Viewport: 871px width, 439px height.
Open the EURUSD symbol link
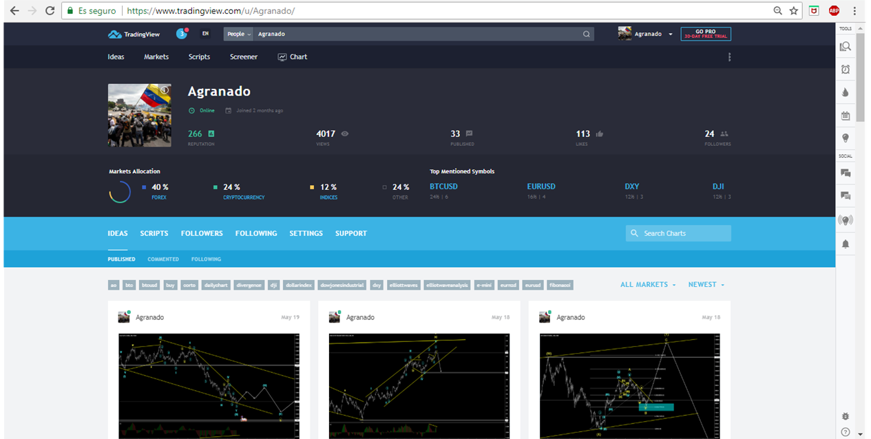point(541,186)
